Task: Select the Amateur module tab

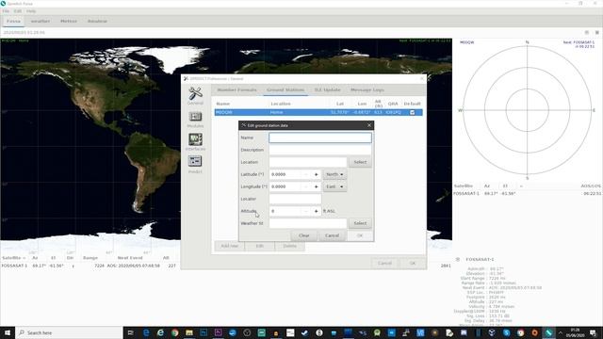Action: 97,21
